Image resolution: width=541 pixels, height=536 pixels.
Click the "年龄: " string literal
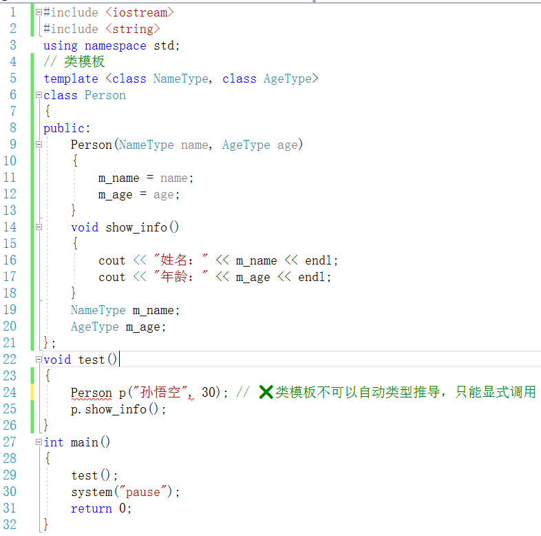(x=181, y=277)
